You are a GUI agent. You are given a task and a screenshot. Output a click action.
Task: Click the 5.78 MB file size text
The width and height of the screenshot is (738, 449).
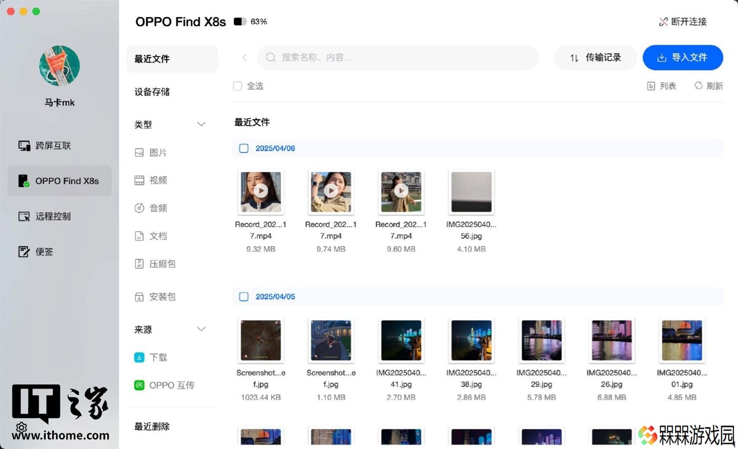click(x=542, y=397)
